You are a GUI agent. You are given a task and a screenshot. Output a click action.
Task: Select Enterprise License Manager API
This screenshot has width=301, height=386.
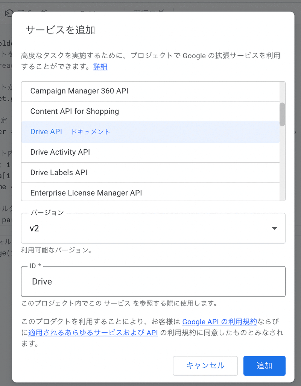150,192
